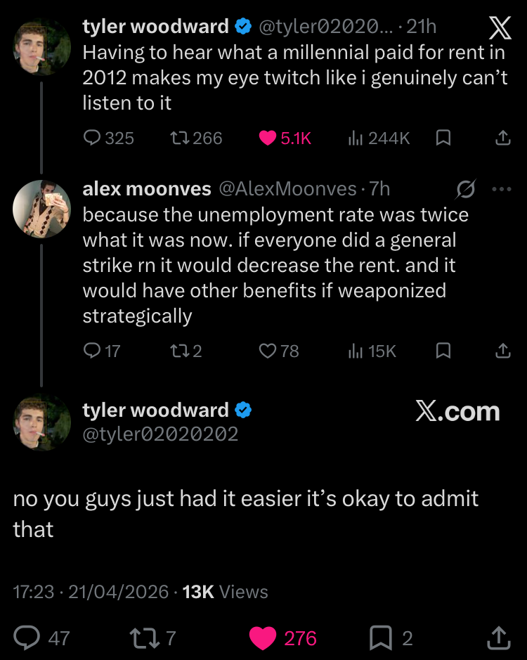Reply to tyler's rent tweet with 325 comments
Image resolution: width=527 pixels, height=660 pixels.
(x=93, y=138)
